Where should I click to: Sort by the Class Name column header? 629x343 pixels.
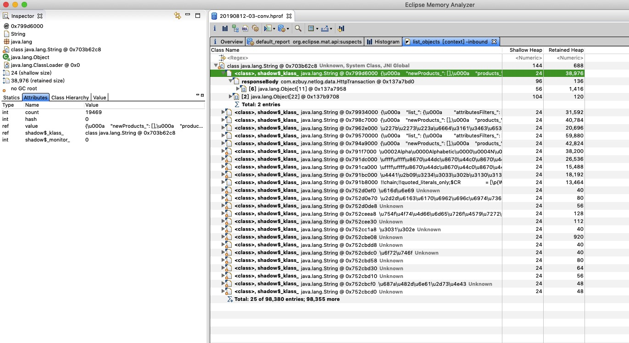pyautogui.click(x=356, y=50)
